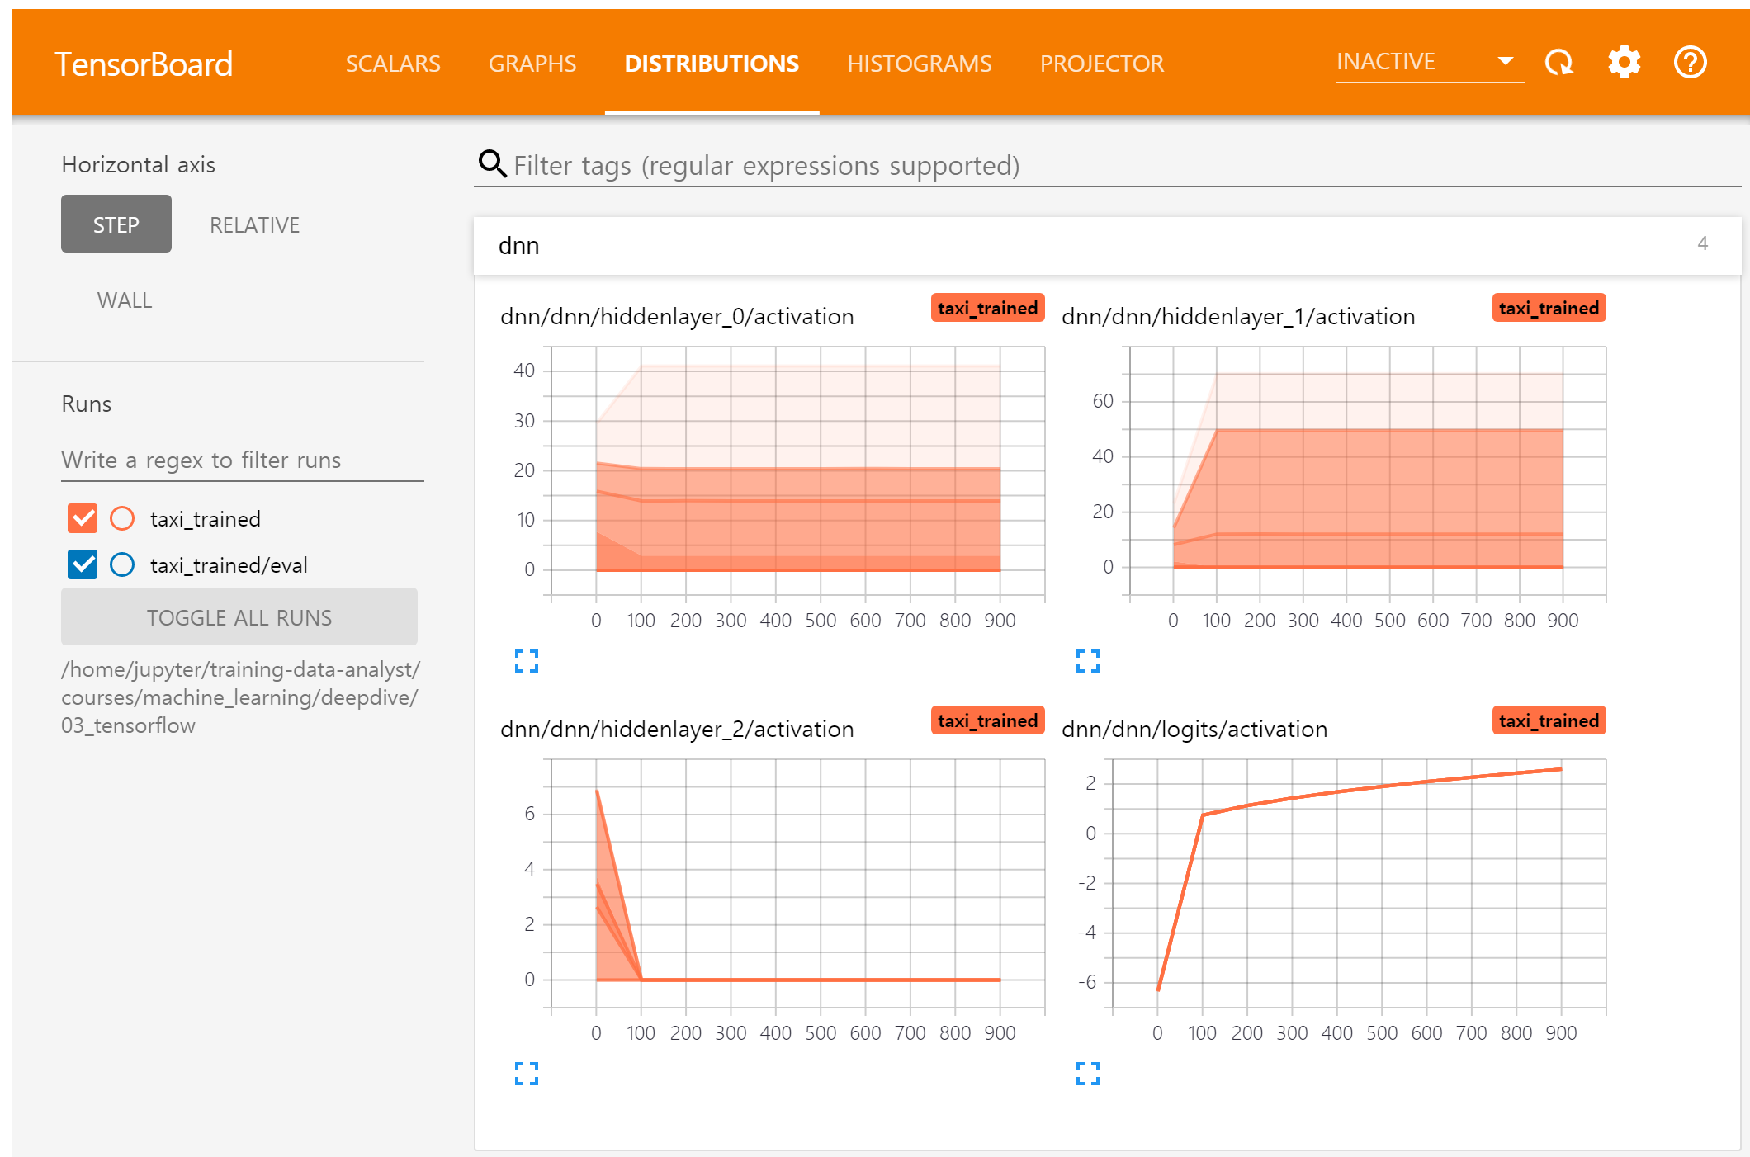
Task: Set horizontal axis to RELATIVE
Action: (254, 224)
